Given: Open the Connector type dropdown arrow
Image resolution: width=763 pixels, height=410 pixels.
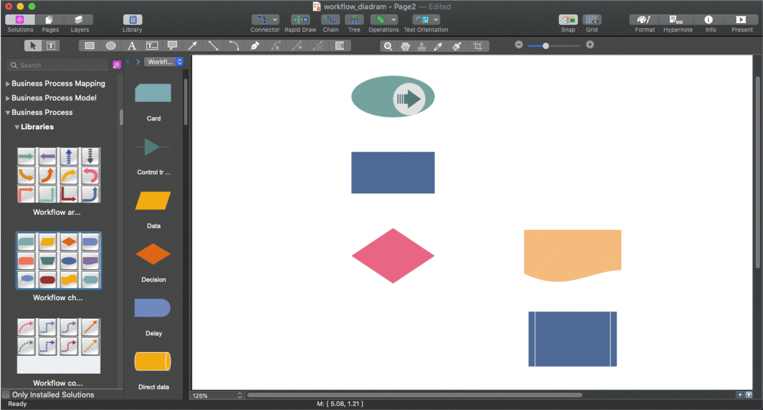Looking at the screenshot, I should (x=274, y=20).
